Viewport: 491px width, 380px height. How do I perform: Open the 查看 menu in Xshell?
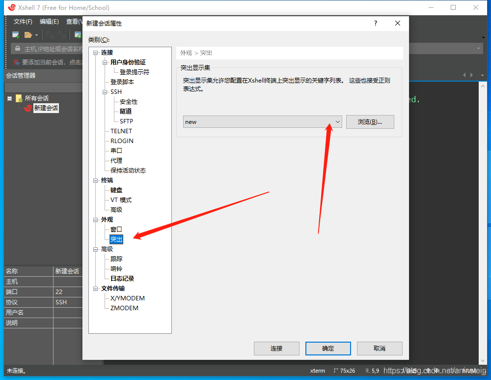tap(74, 21)
